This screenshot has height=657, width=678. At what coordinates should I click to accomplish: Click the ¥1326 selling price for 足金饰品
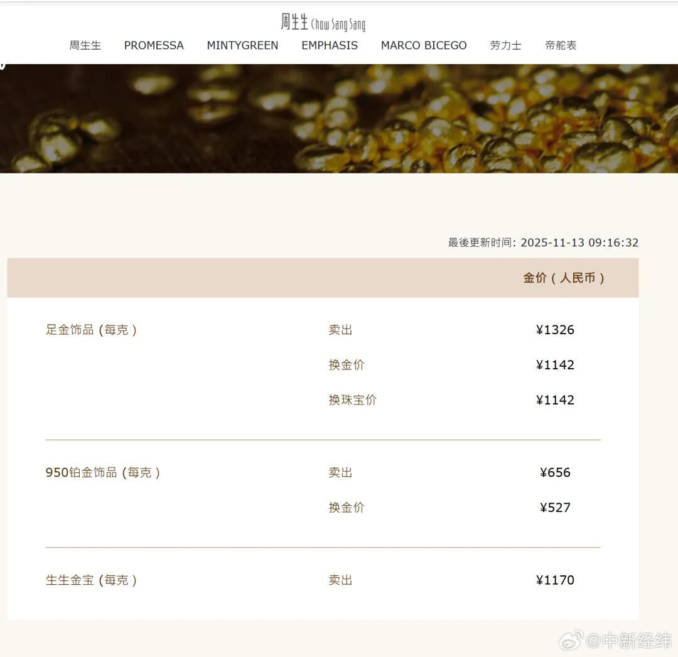[555, 330]
